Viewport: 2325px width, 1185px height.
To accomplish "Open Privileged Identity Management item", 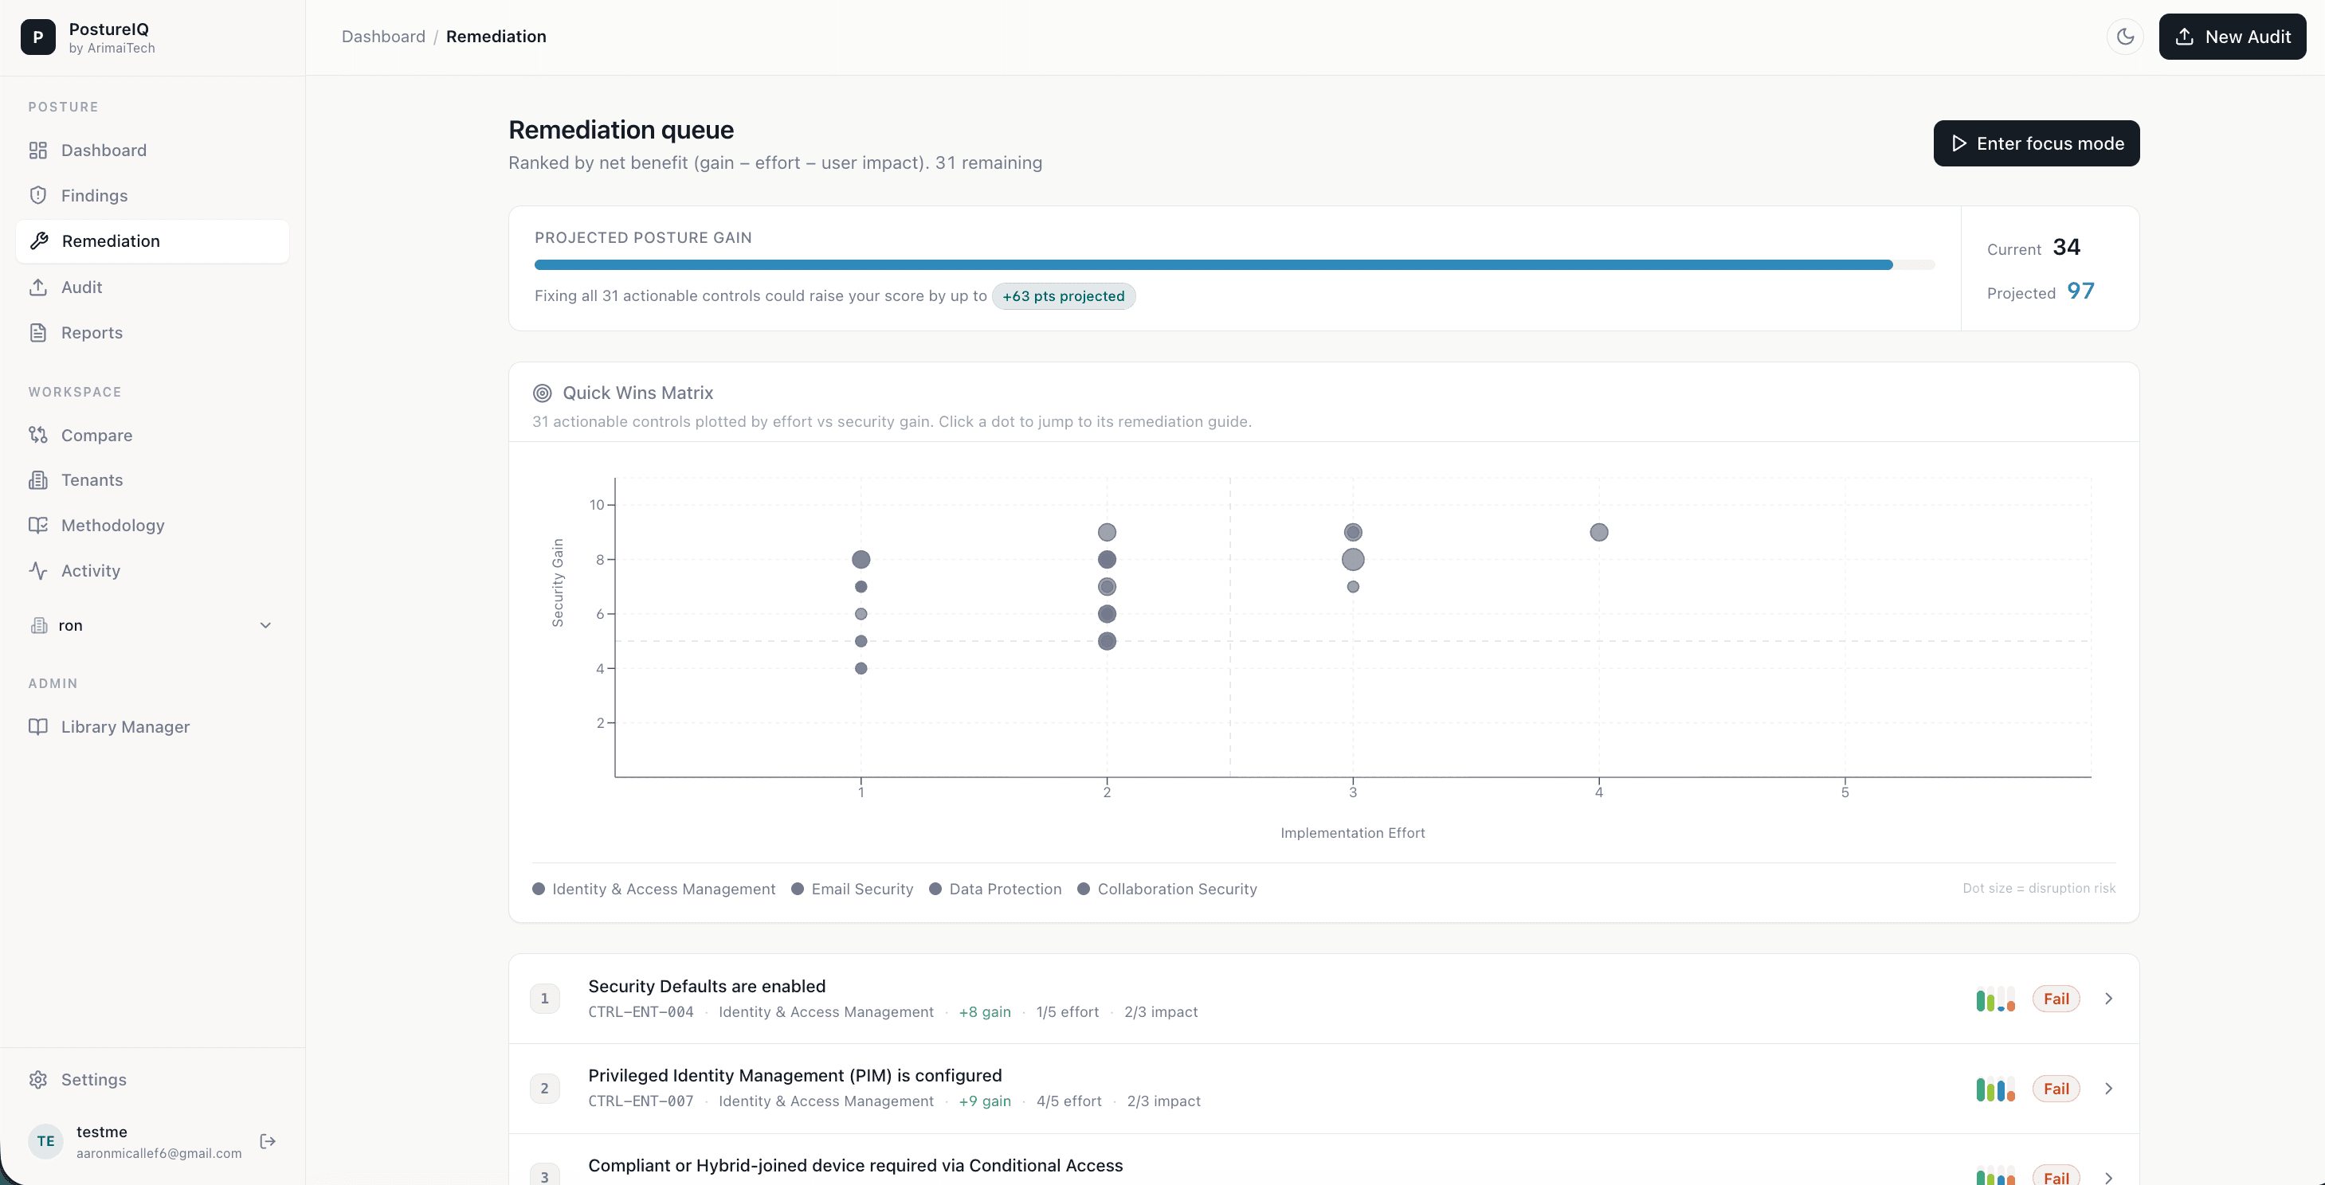I will point(1323,1089).
